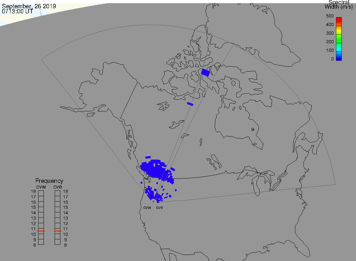Click the red marker on cve frequency bar
The width and height of the screenshot is (356, 261).
pos(58,231)
